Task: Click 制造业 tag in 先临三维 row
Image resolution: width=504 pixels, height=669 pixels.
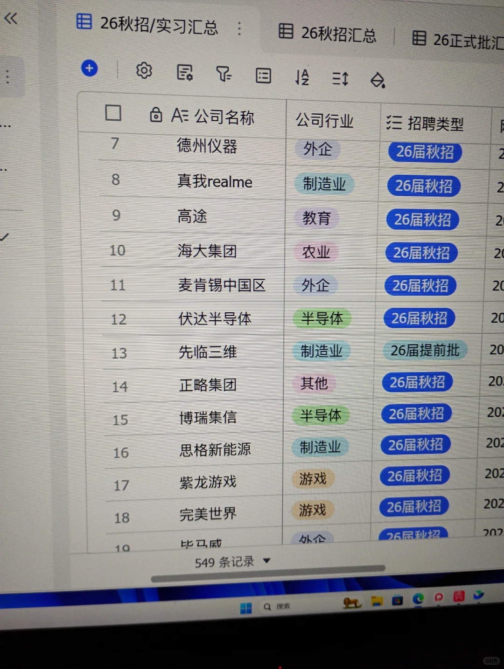Action: (322, 351)
